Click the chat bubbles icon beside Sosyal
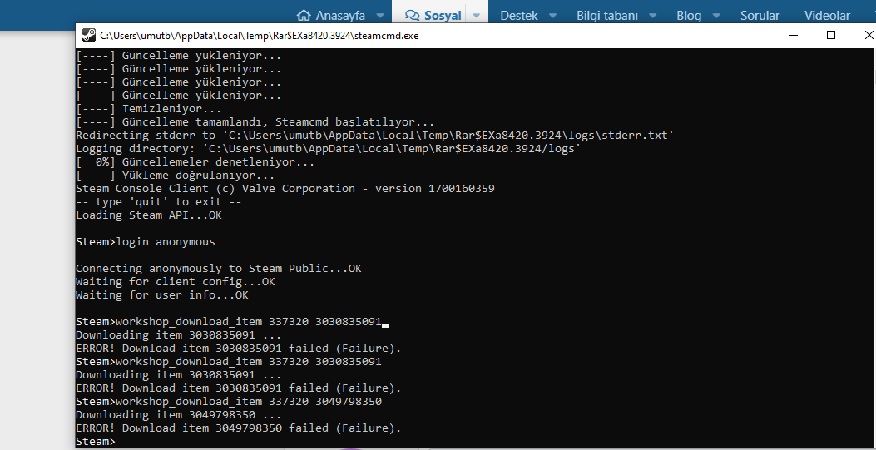This screenshot has height=450, width=876. pyautogui.click(x=412, y=15)
